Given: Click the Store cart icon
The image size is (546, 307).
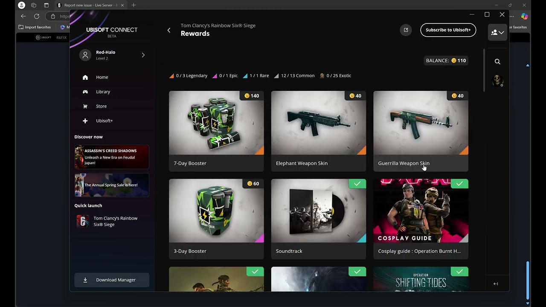Looking at the screenshot, I should (85, 106).
